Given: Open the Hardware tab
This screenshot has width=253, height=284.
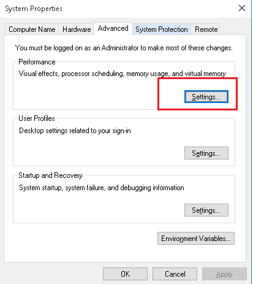Looking at the screenshot, I should 77,29.
